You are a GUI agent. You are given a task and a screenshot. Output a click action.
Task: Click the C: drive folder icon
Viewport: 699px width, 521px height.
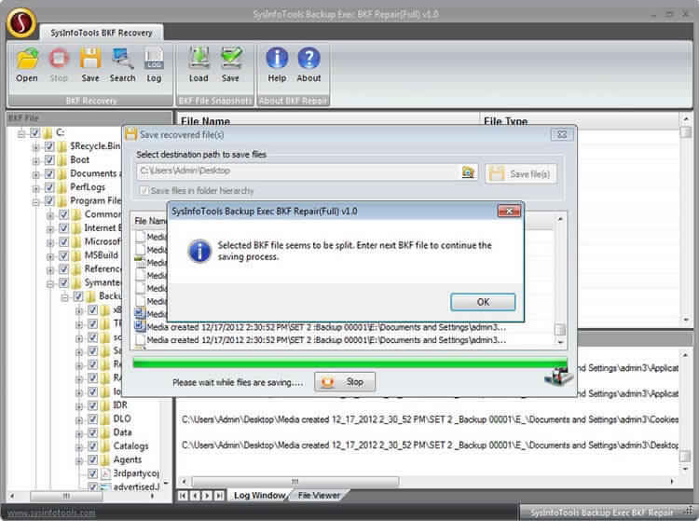48,132
